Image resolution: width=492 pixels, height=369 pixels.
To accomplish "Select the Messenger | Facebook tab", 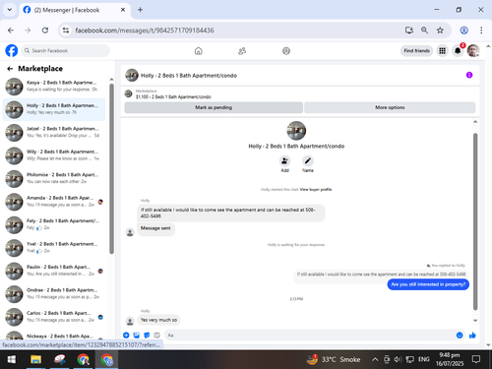I will point(75,10).
